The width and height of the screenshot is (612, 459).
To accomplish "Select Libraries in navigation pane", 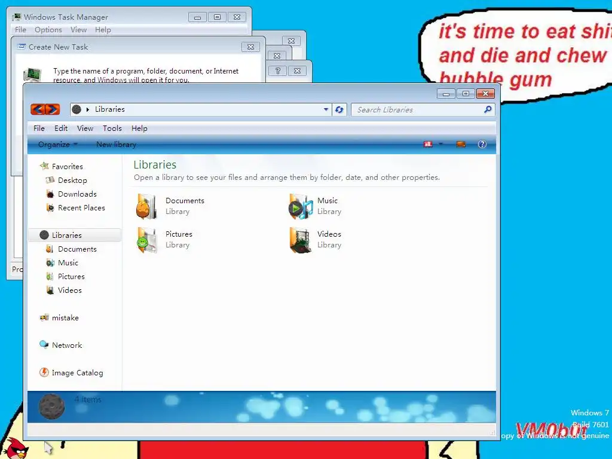I will (x=75, y=235).
